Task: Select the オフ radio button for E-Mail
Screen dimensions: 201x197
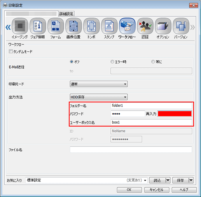Action: [x=72, y=62]
